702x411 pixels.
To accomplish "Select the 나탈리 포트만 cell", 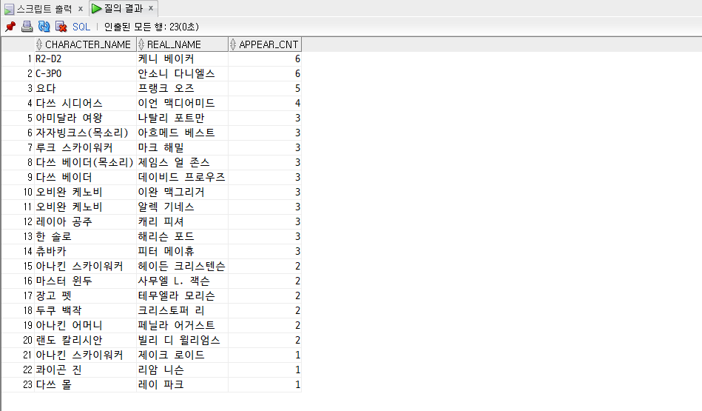I will 182,118.
